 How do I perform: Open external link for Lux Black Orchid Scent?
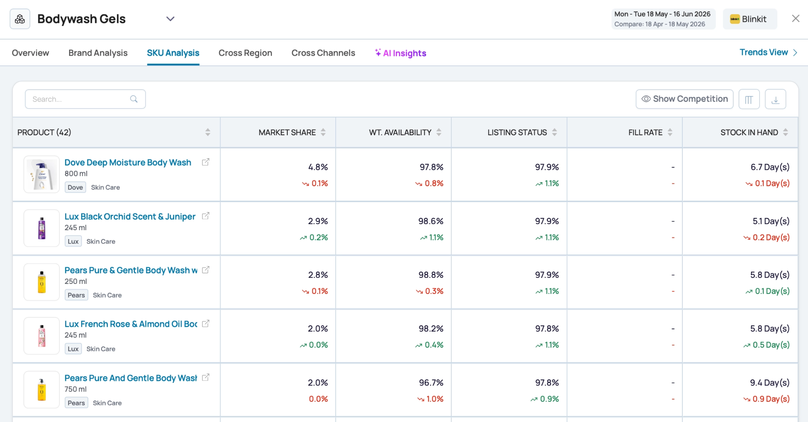coord(206,216)
